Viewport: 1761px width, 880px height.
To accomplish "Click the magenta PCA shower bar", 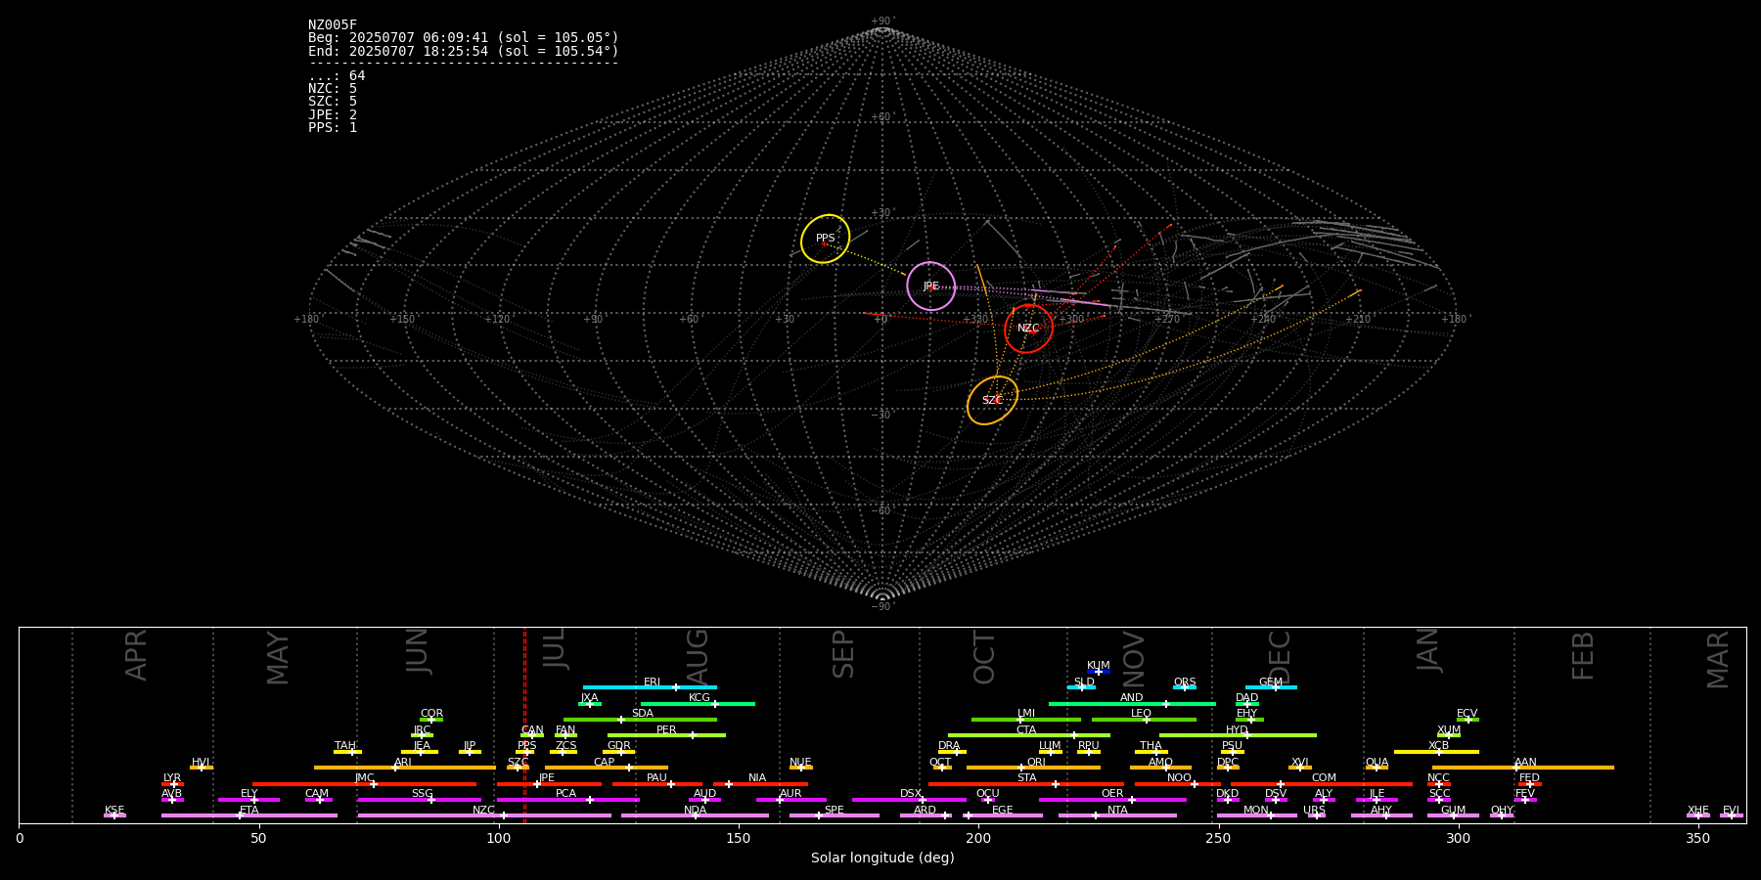I will (567, 800).
